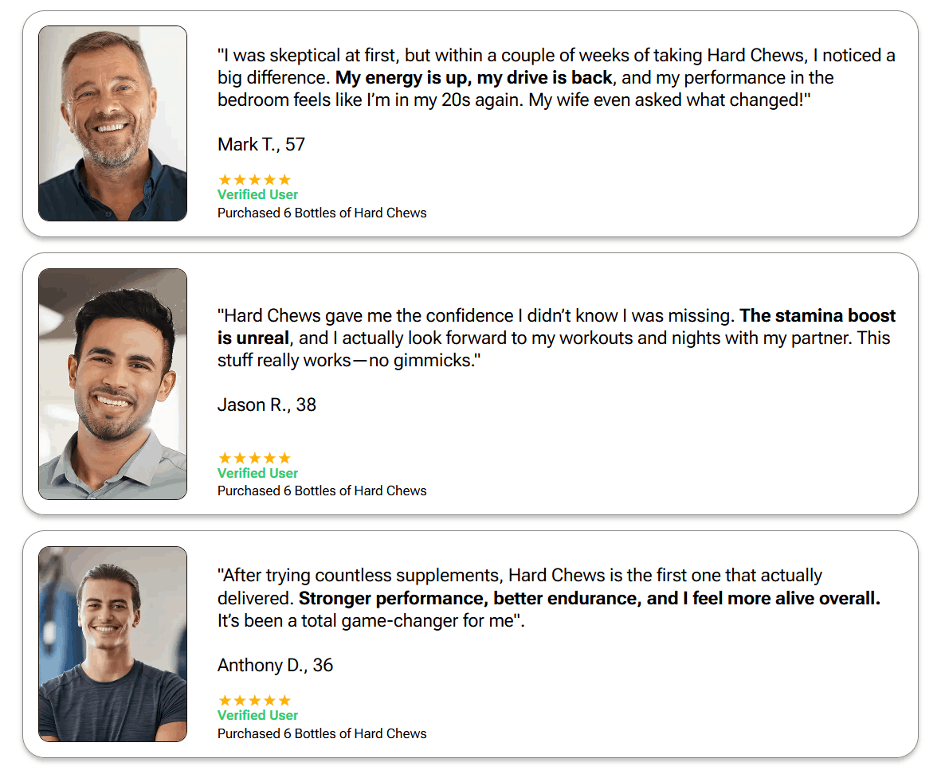Viewport: 945px width, 770px height.
Task: Click Verified User label in Jason R.'s review
Action: (x=257, y=473)
